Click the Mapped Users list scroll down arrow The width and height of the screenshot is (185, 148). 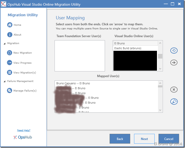(x=160, y=110)
